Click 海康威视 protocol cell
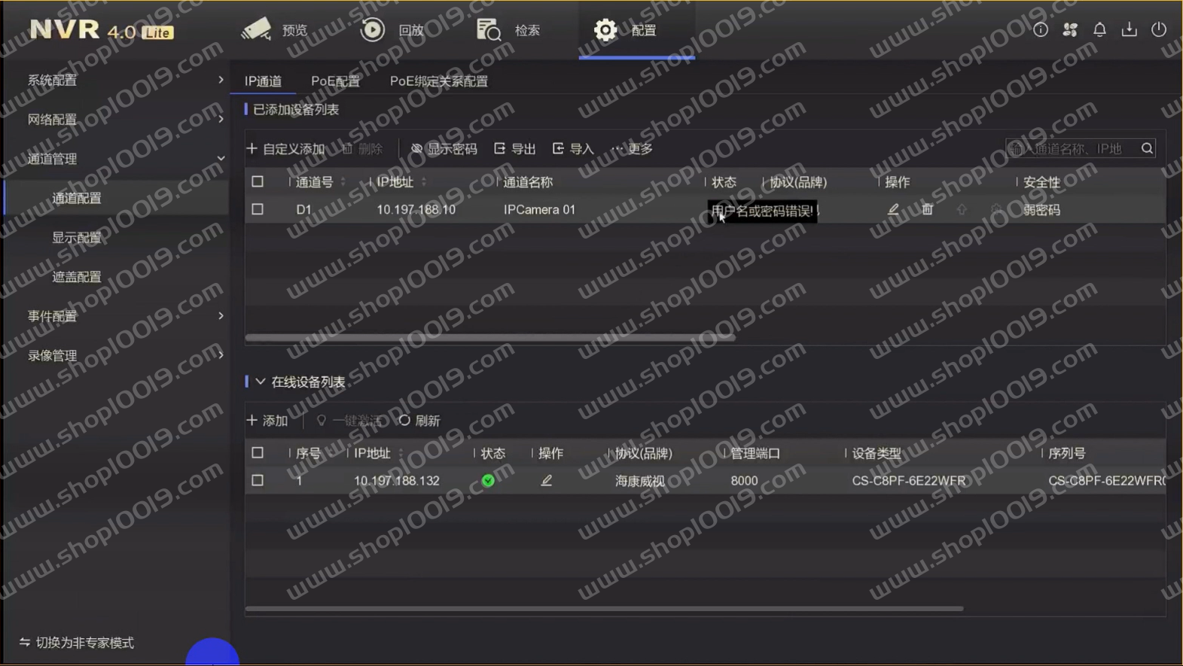The height and width of the screenshot is (666, 1183). (639, 480)
